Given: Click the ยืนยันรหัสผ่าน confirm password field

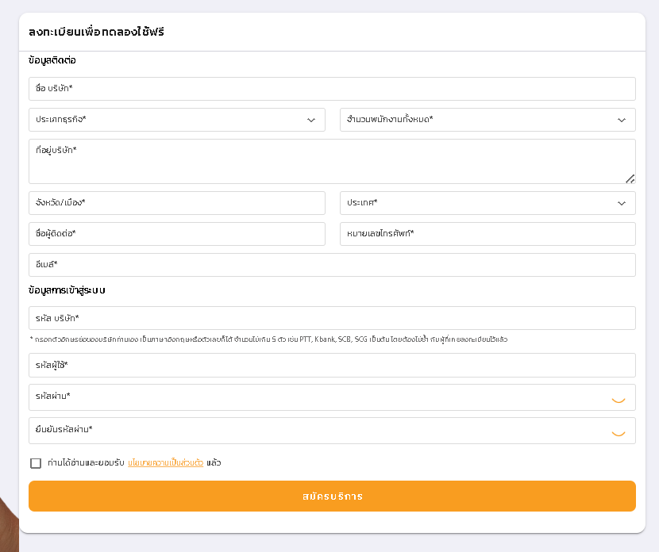Looking at the screenshot, I should [318, 431].
